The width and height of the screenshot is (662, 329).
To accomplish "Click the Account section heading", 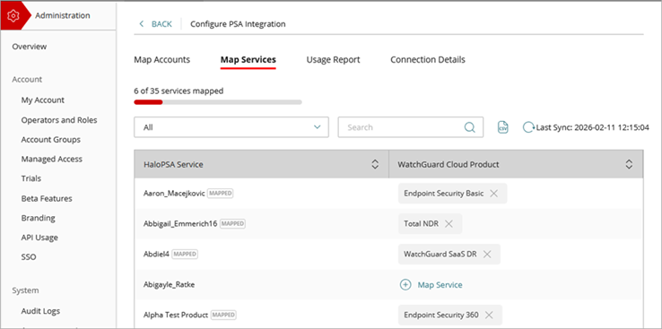I will click(27, 79).
